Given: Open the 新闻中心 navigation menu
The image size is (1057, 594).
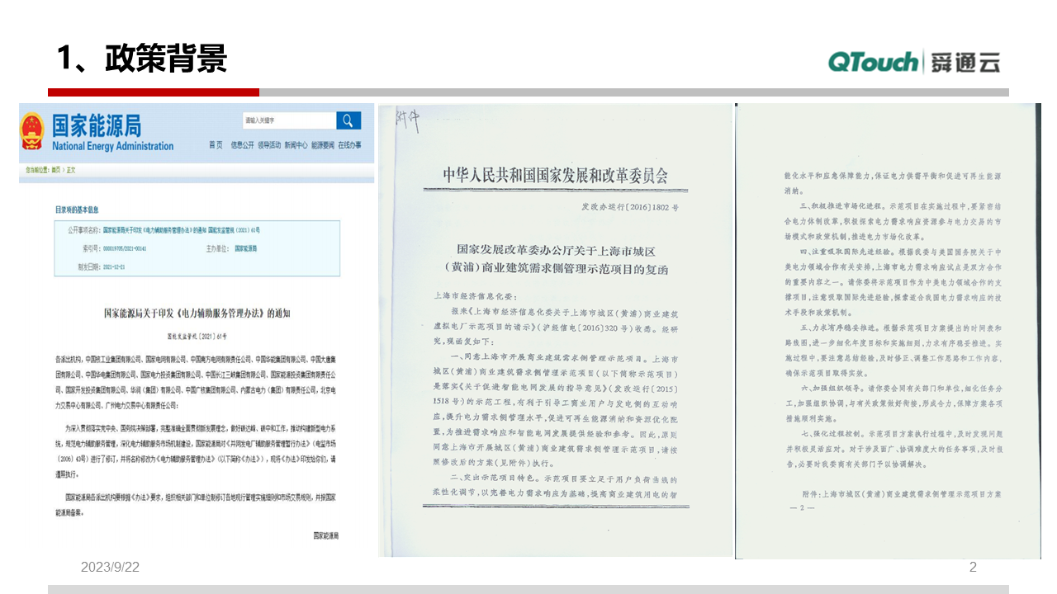Looking at the screenshot, I should click(x=295, y=145).
